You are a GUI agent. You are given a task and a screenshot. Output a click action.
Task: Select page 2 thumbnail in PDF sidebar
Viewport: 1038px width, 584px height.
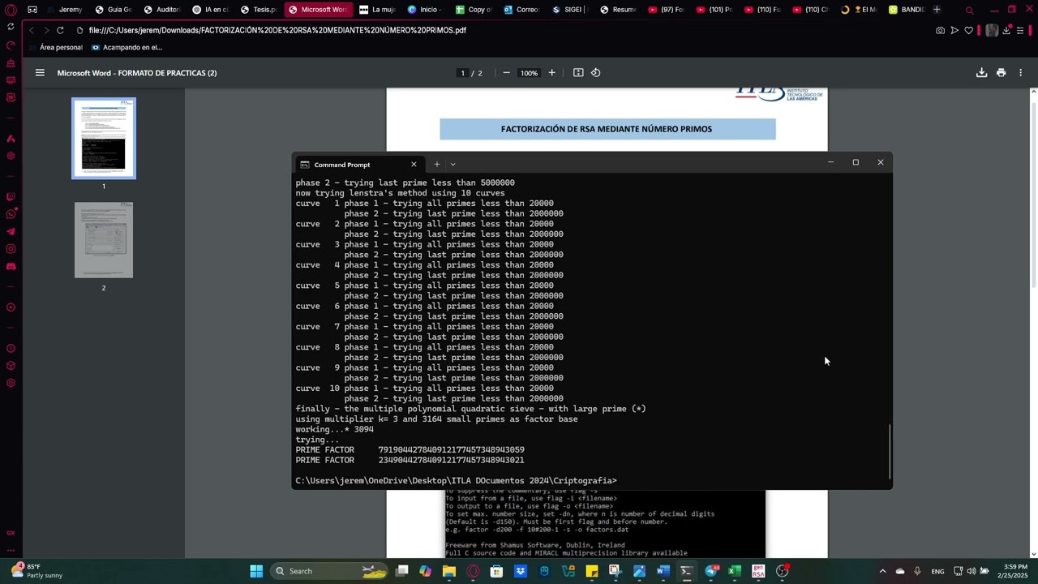pyautogui.click(x=104, y=240)
